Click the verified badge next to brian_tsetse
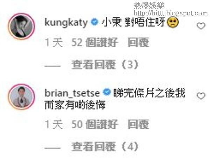The width and height of the screenshot is (213, 158). [107, 92]
